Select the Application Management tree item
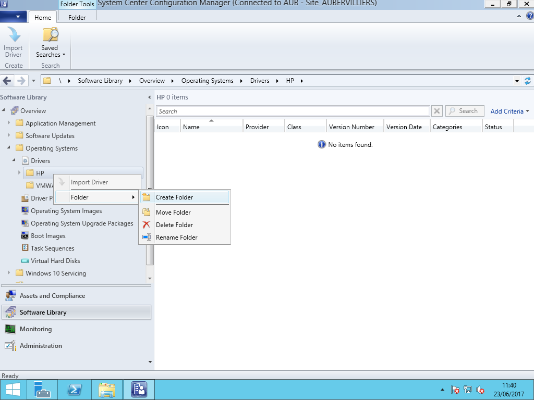 [x=60, y=123]
